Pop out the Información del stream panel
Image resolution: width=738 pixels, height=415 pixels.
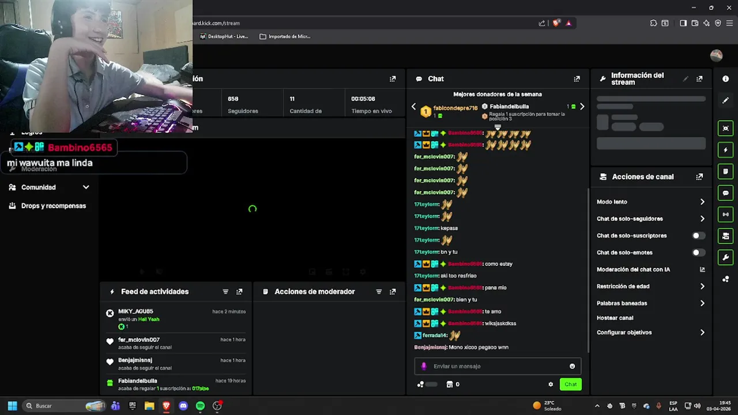(x=699, y=79)
